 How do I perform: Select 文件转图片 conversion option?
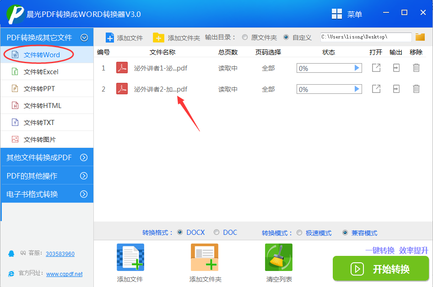(47, 140)
